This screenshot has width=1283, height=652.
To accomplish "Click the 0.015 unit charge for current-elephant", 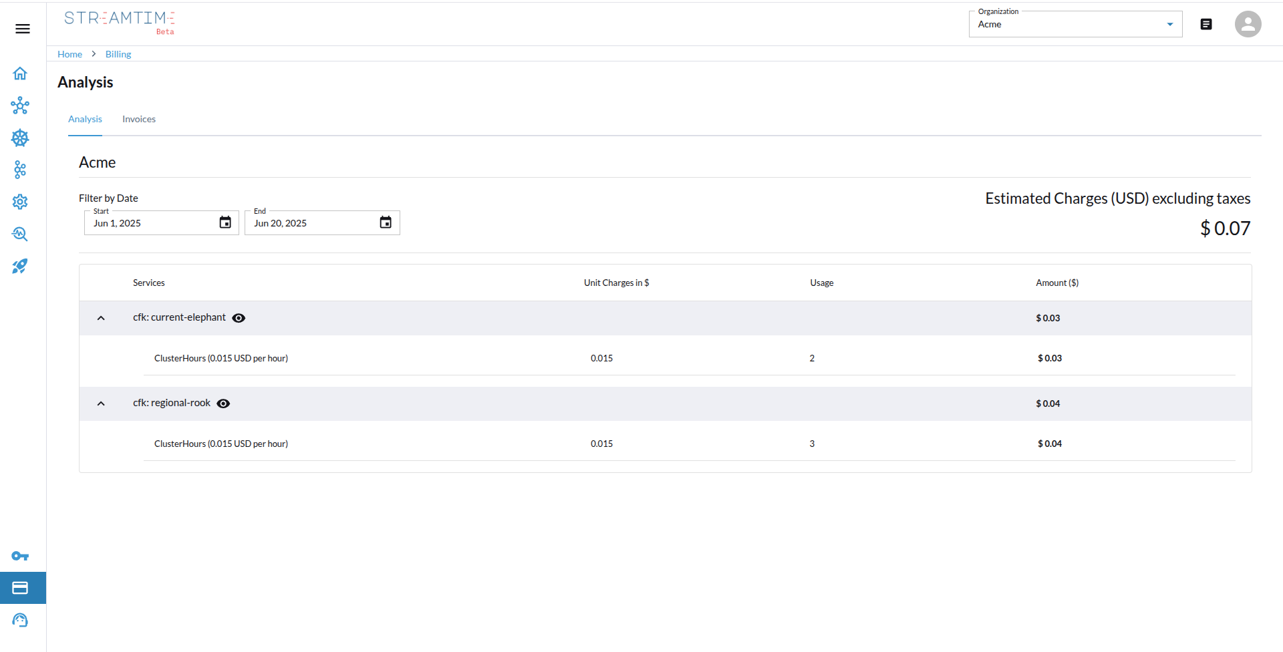I will pyautogui.click(x=601, y=358).
